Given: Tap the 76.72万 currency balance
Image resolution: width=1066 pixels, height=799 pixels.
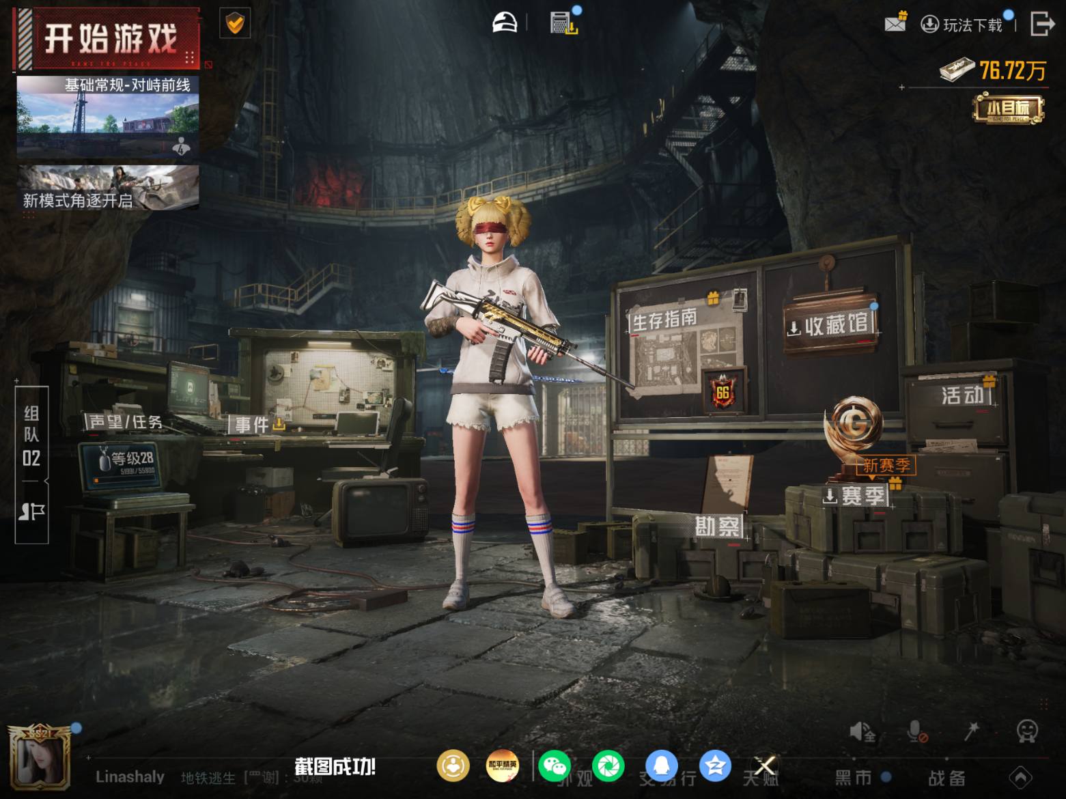Looking at the screenshot, I should pyautogui.click(x=994, y=70).
